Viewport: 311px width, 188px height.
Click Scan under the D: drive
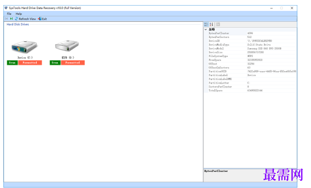click(x=55, y=63)
